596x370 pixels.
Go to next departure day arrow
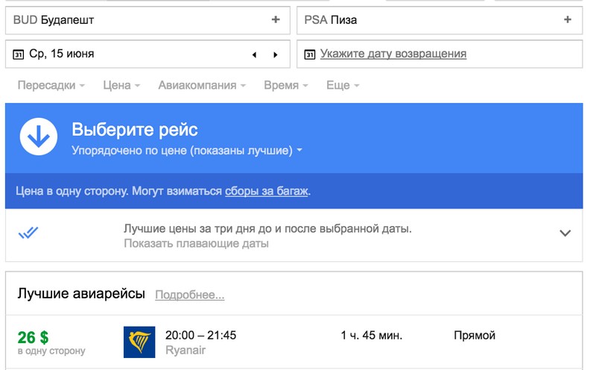275,54
